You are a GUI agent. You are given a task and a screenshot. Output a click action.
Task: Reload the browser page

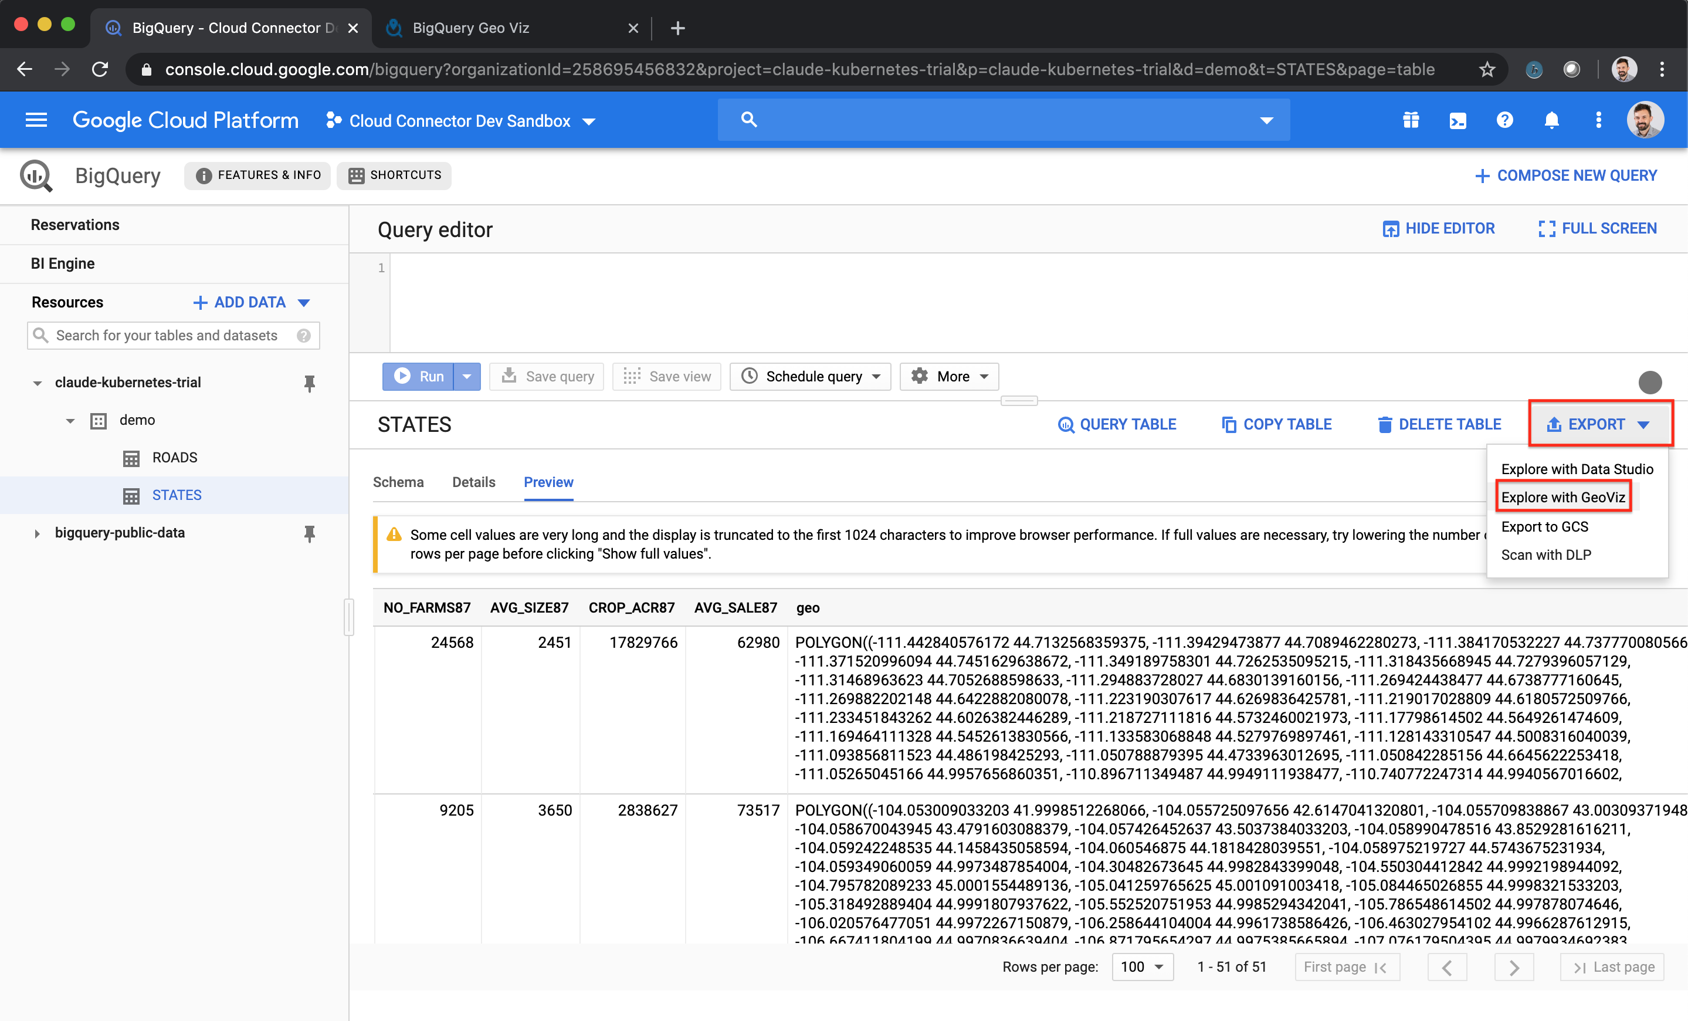point(100,69)
